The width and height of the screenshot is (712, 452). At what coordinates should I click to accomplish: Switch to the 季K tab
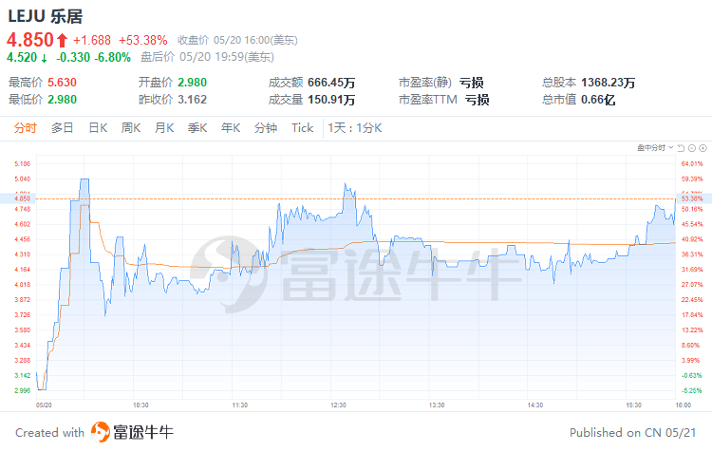click(x=197, y=128)
